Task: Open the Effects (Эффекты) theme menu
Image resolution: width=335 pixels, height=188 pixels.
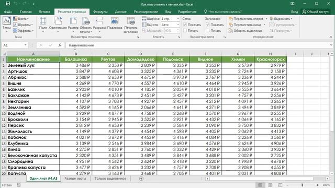Action: point(23,31)
